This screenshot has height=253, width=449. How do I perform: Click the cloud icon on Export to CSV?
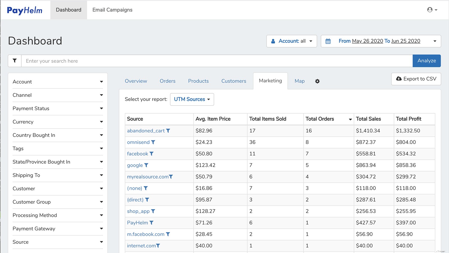[x=399, y=79]
